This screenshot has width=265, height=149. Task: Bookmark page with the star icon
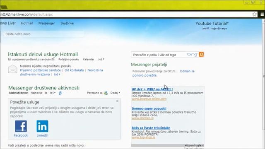[254, 14]
